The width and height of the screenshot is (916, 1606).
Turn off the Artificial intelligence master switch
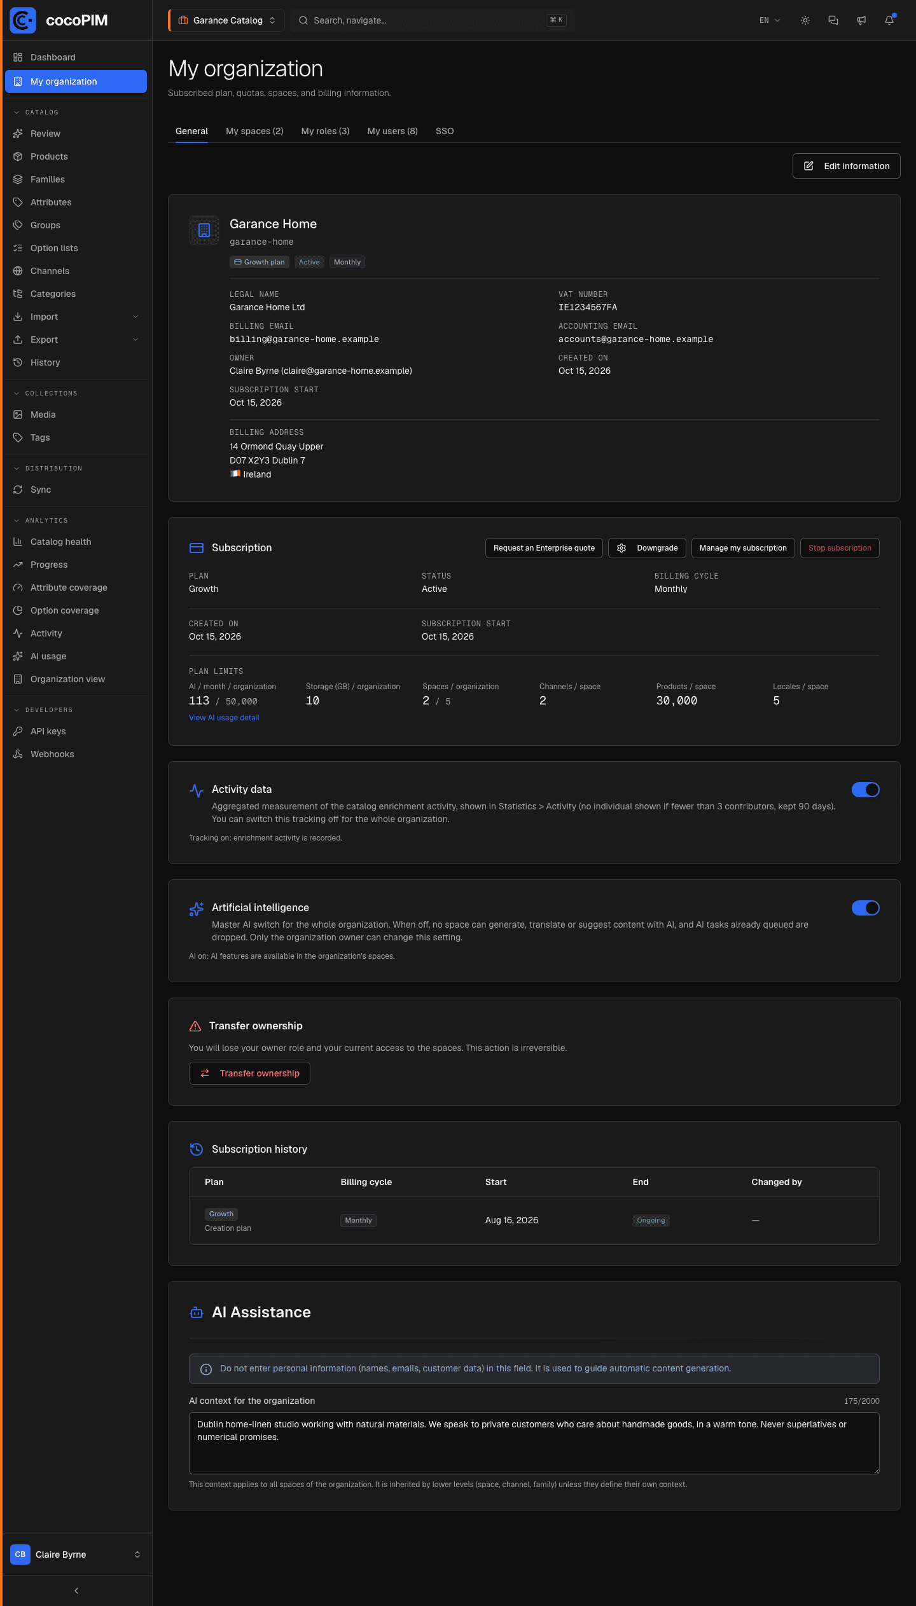[866, 908]
